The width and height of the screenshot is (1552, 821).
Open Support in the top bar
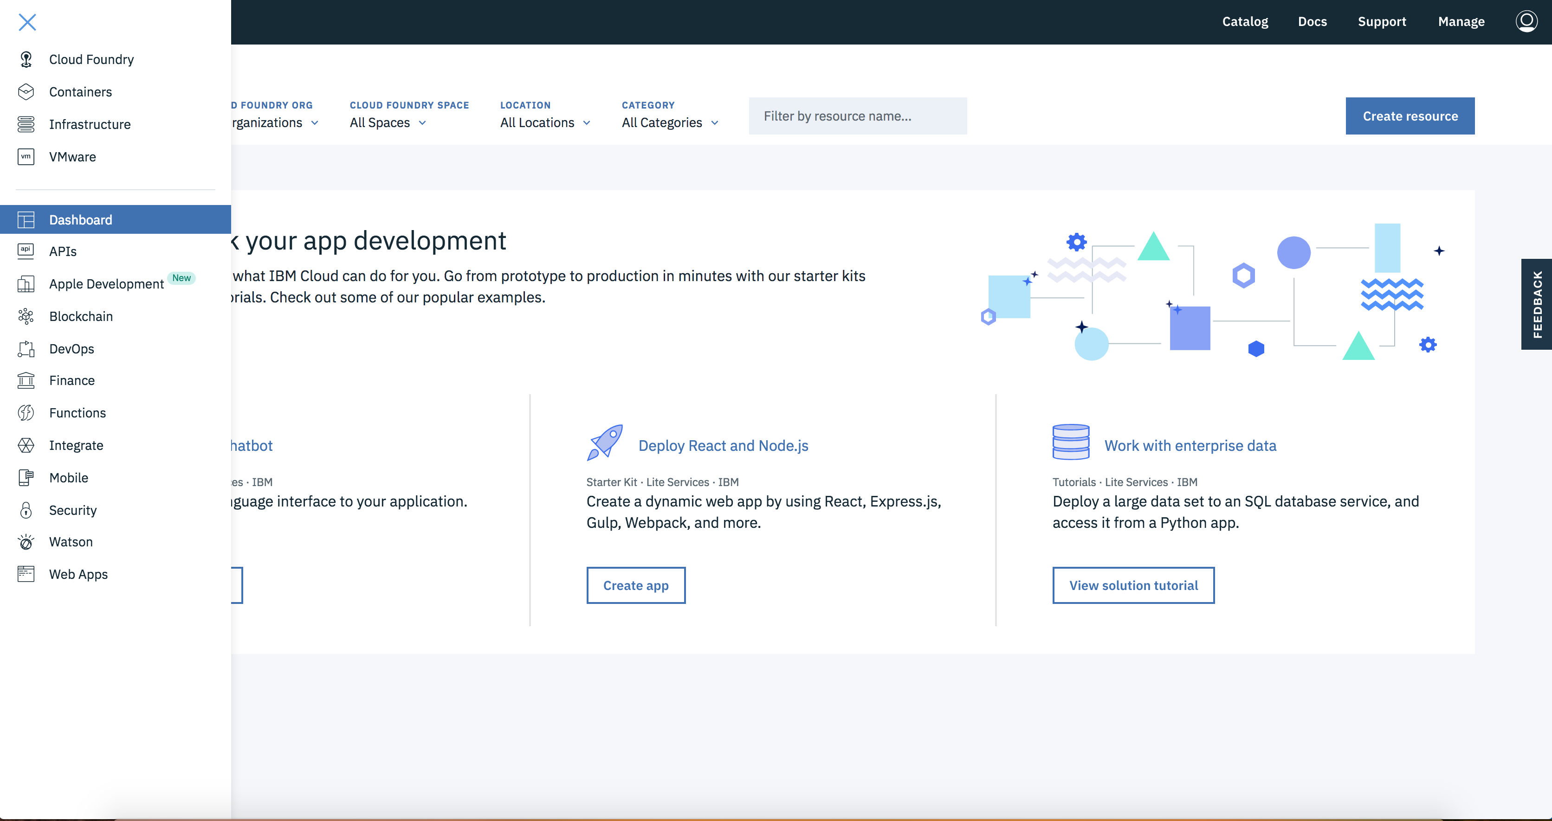pyautogui.click(x=1382, y=22)
